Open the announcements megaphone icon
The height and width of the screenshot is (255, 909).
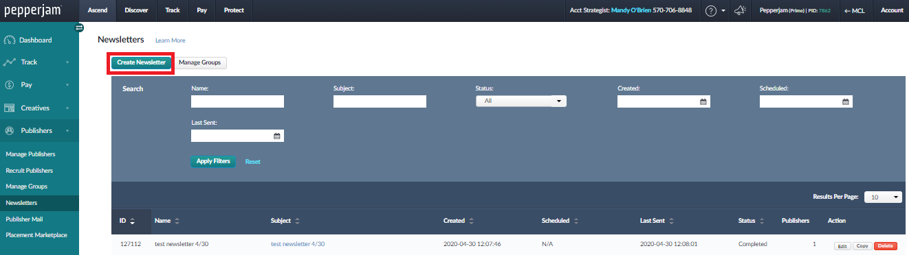click(741, 11)
